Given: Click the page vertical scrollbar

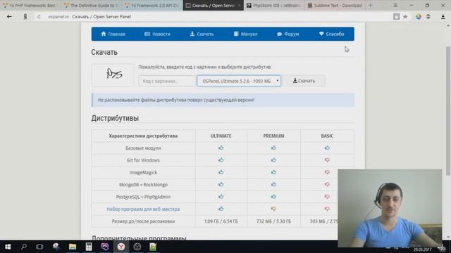Looking at the screenshot, I should tap(448, 110).
